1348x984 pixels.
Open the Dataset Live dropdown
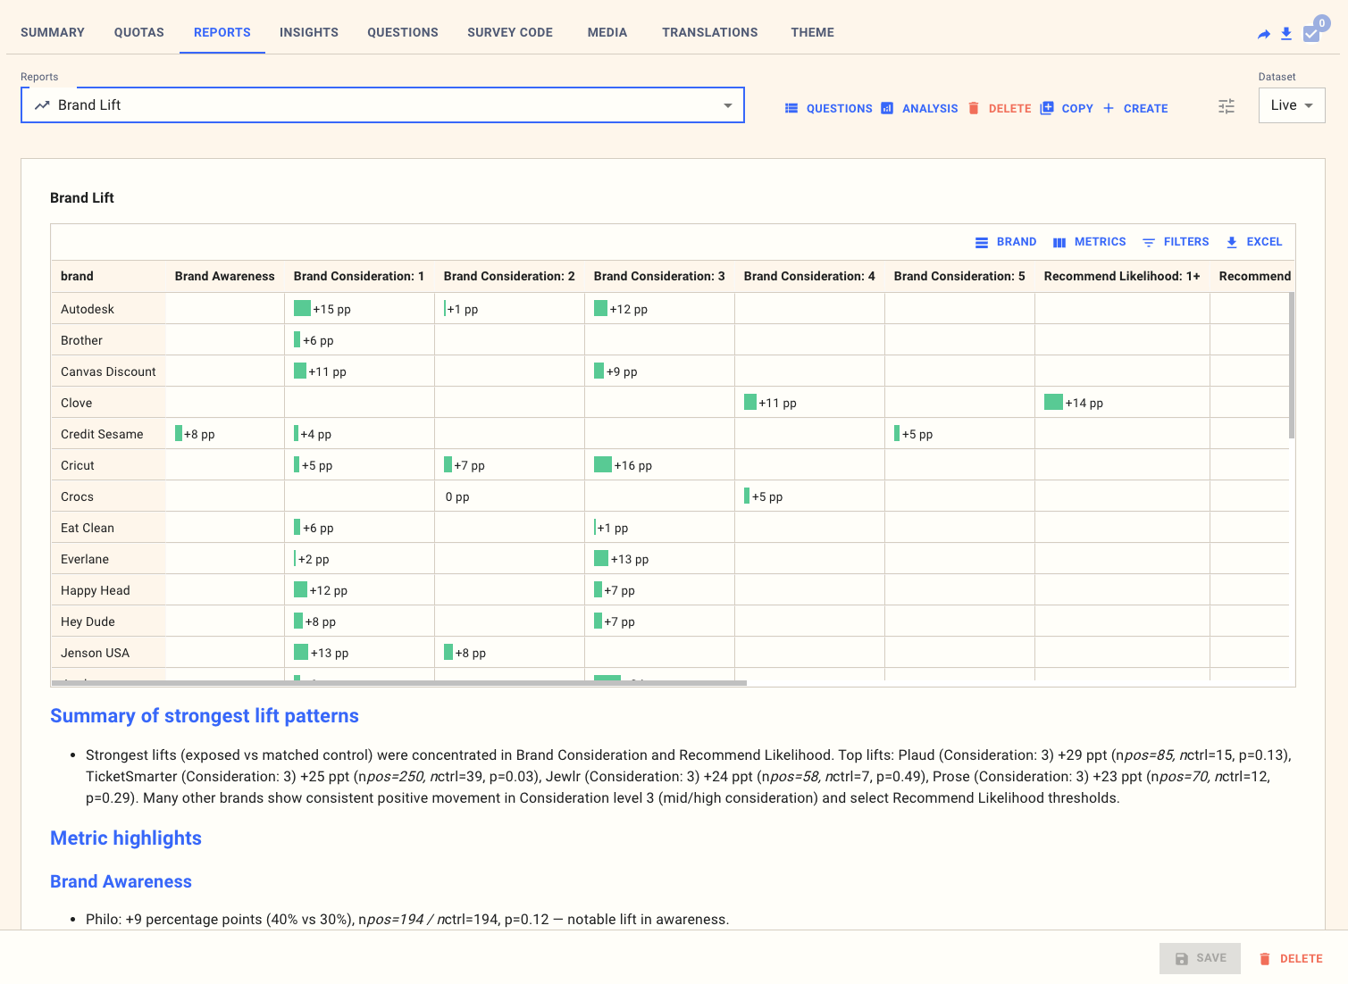click(1291, 105)
